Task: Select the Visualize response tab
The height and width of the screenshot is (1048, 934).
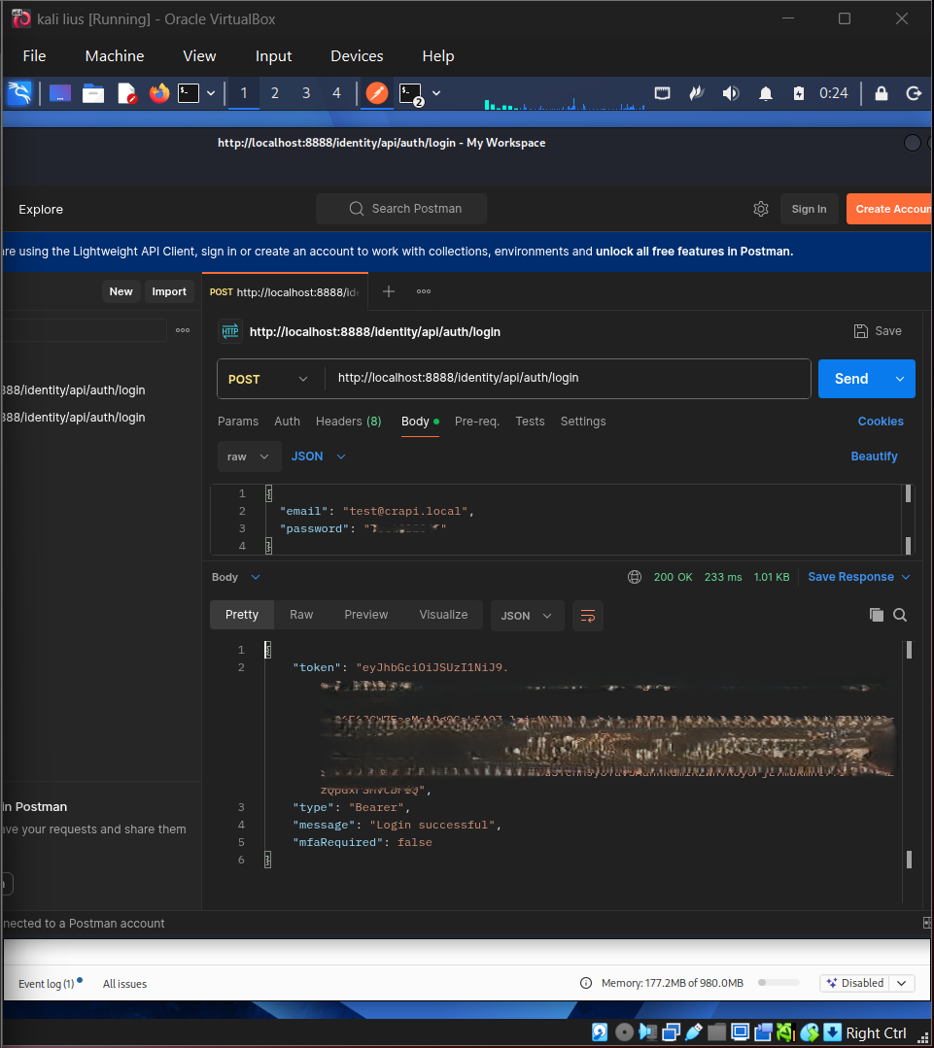Action: (x=443, y=615)
